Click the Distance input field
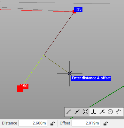 (33, 123)
